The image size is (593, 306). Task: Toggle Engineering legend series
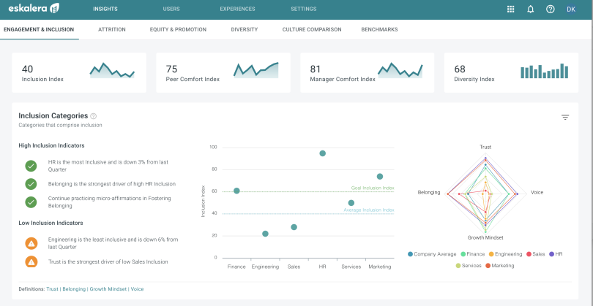coord(505,254)
